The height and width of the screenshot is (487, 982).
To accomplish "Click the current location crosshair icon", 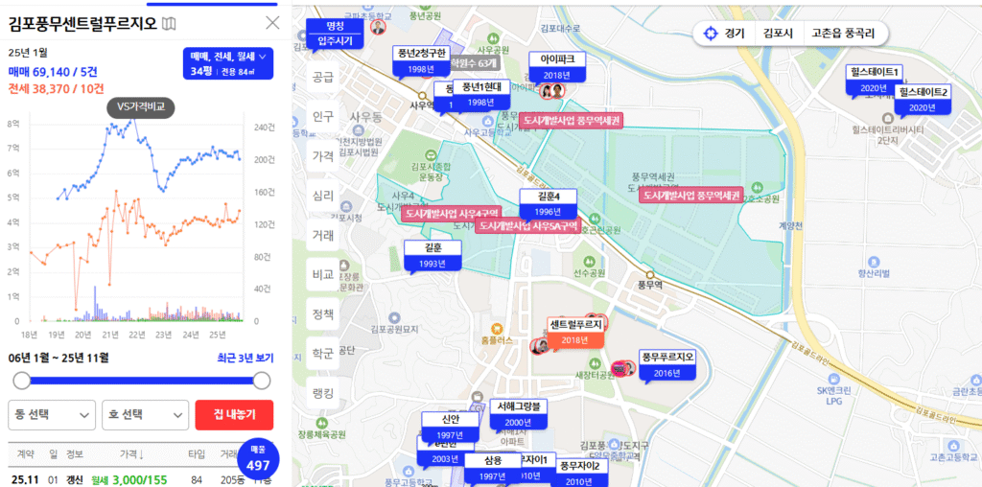I will [x=710, y=34].
